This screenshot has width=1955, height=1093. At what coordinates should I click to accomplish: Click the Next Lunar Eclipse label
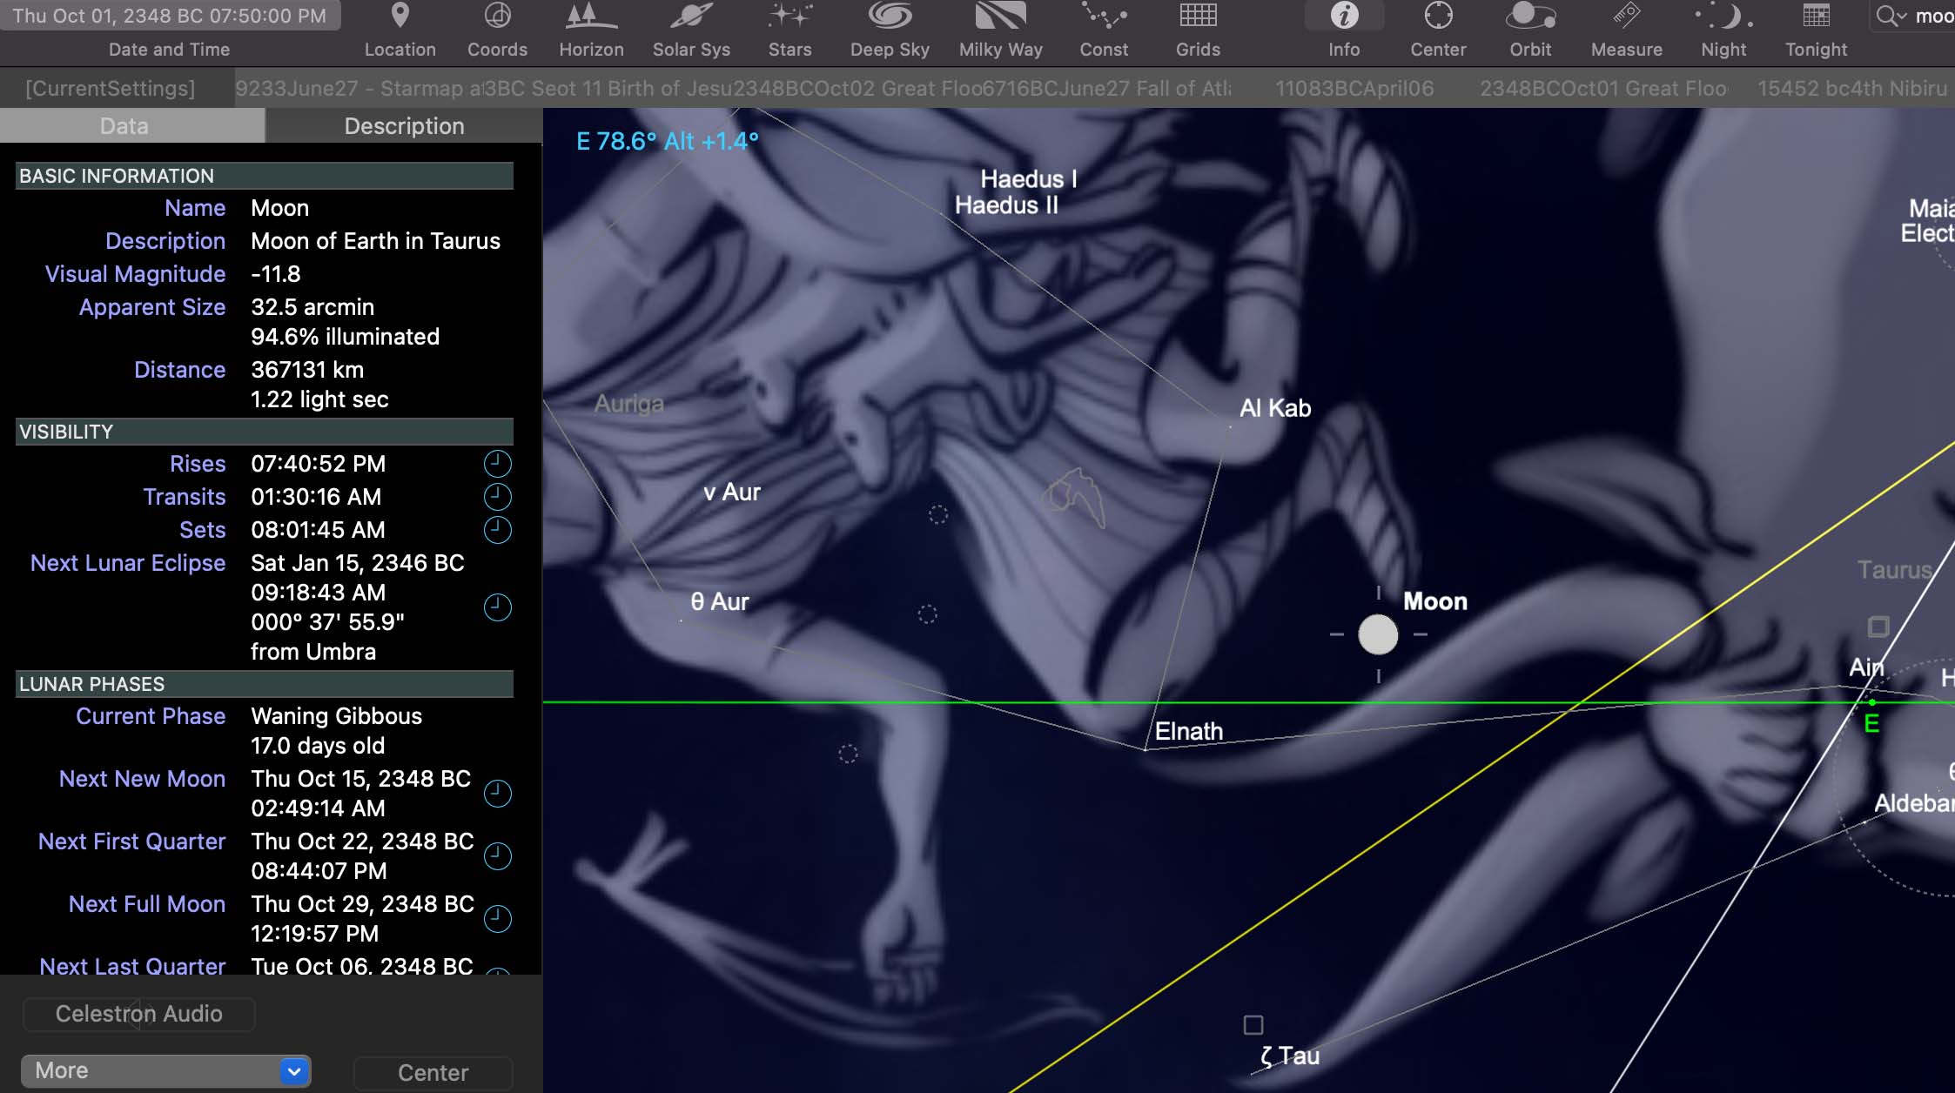pyautogui.click(x=128, y=563)
